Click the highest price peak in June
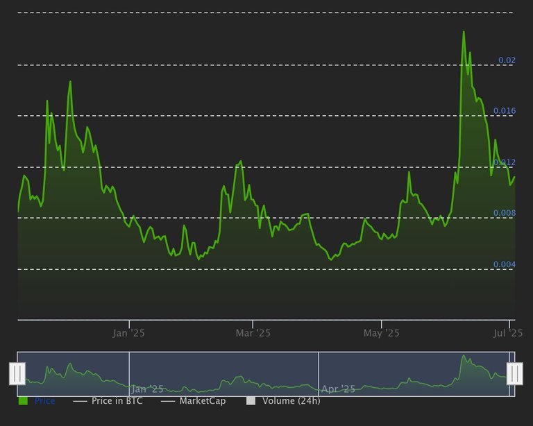The width and height of the screenshot is (533, 426). 464,32
